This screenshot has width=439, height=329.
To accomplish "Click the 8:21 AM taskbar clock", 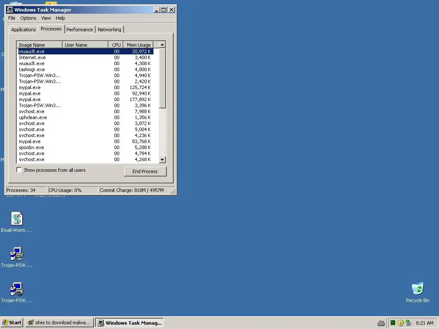I will click(x=424, y=323).
